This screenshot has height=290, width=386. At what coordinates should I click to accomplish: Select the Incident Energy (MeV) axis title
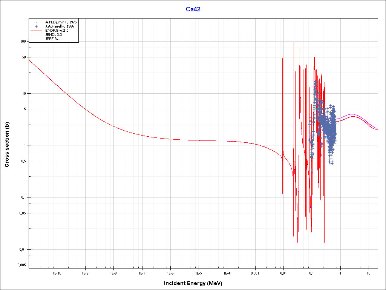(196, 283)
